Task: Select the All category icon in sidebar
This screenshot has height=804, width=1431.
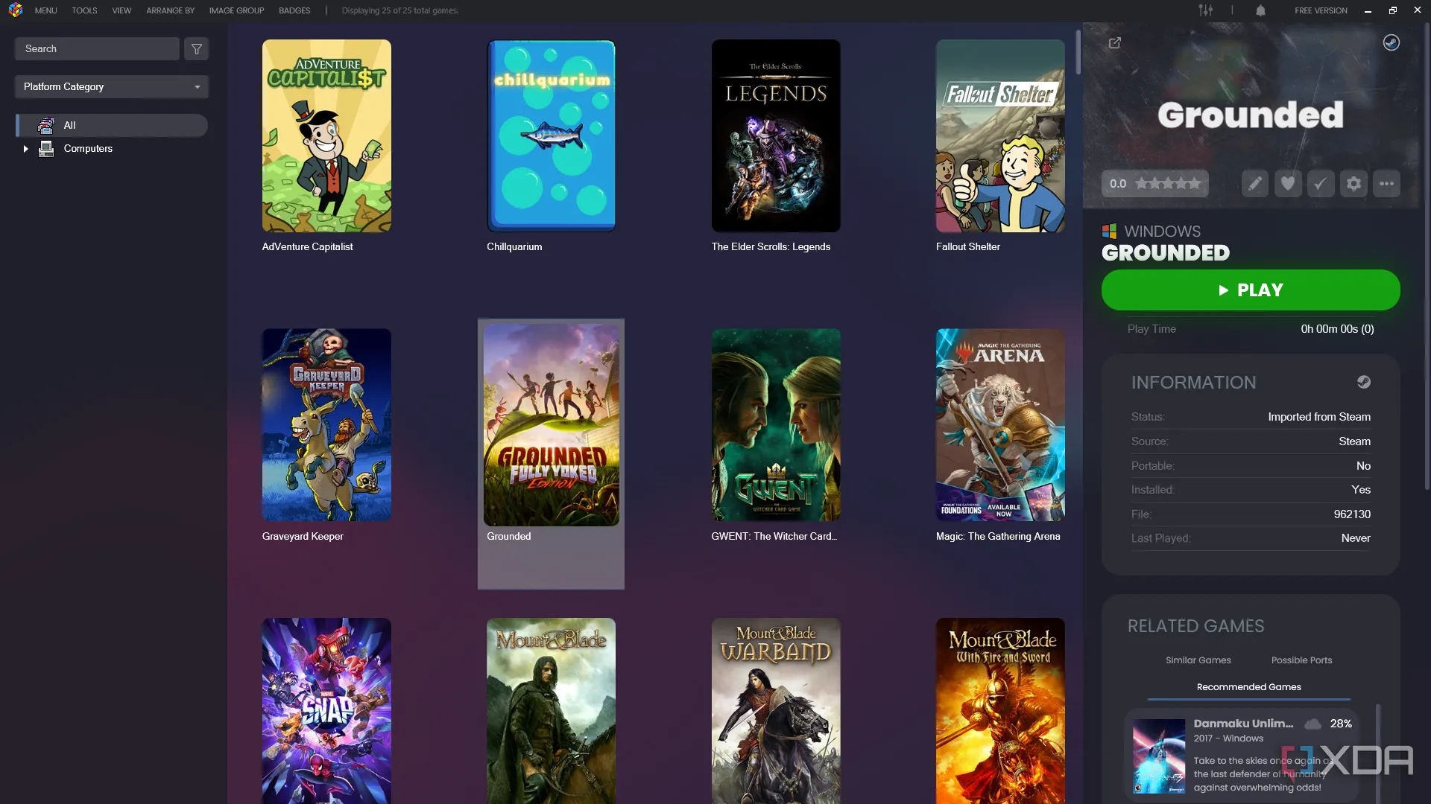Action: pos(46,125)
